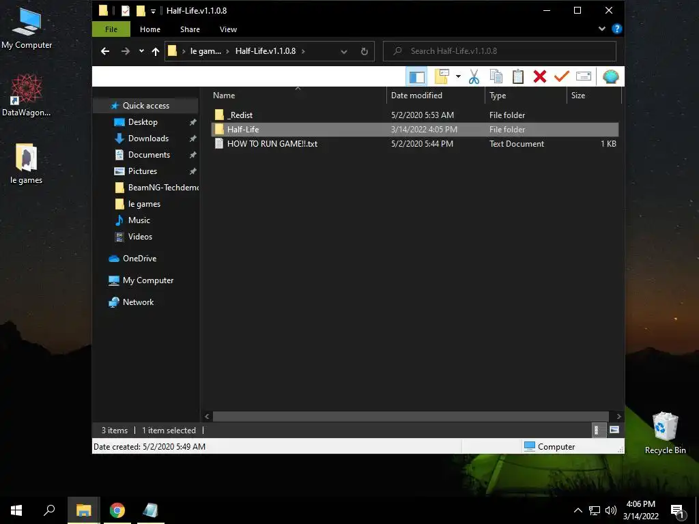Open the Home ribbon tab

tap(149, 29)
